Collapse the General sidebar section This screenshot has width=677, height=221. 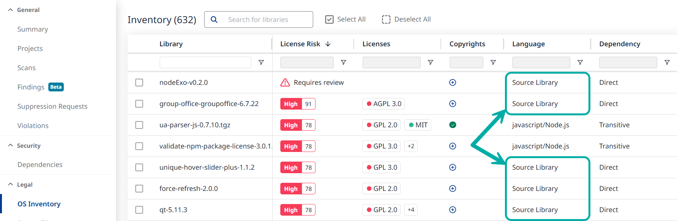coord(10,10)
